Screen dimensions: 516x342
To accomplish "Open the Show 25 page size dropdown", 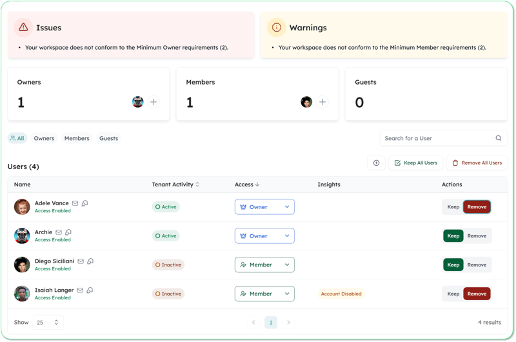I will pyautogui.click(x=48, y=322).
